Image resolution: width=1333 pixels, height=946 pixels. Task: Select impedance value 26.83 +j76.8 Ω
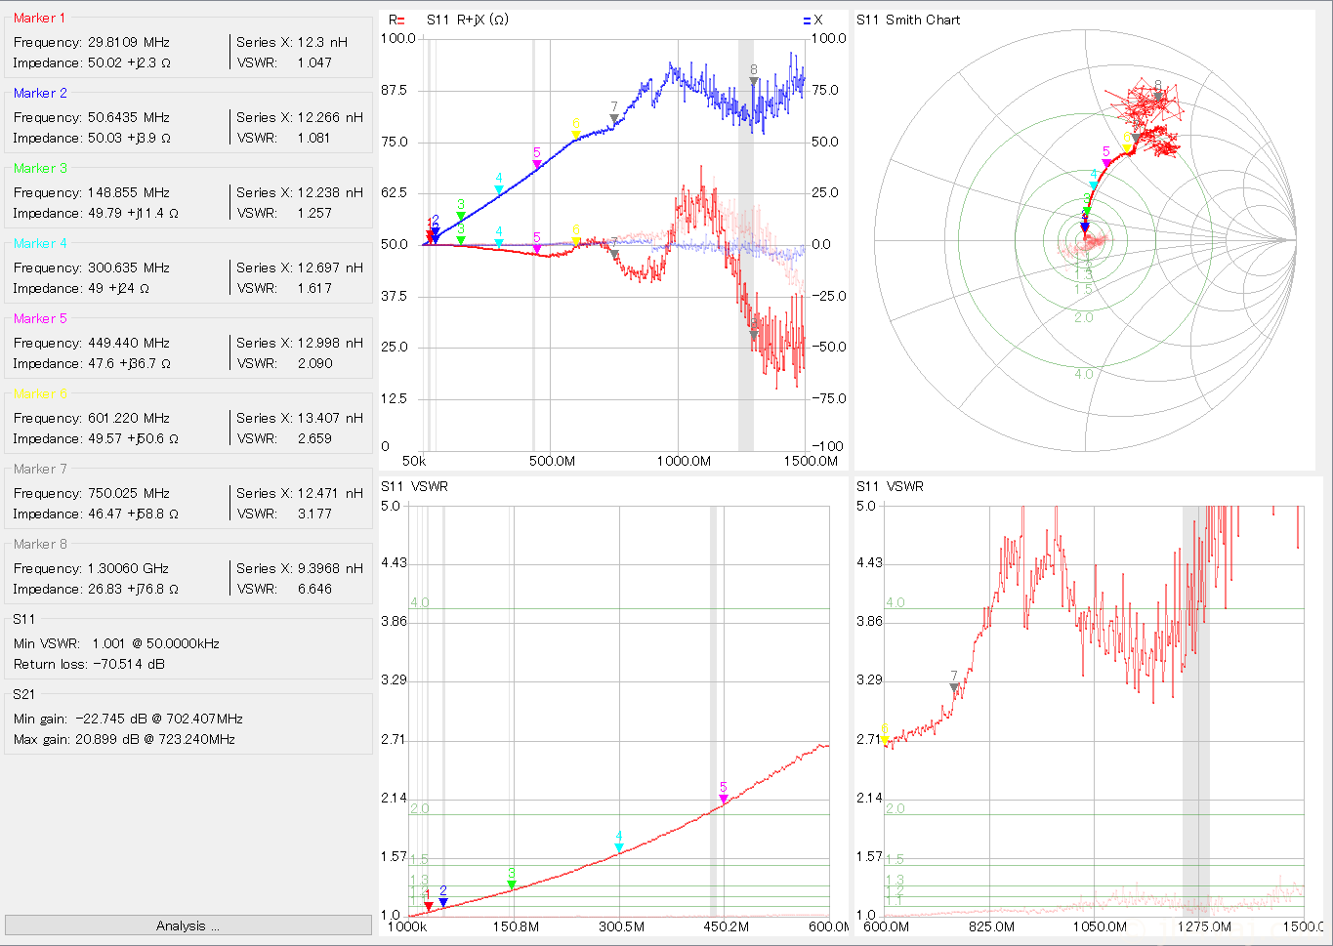(133, 589)
